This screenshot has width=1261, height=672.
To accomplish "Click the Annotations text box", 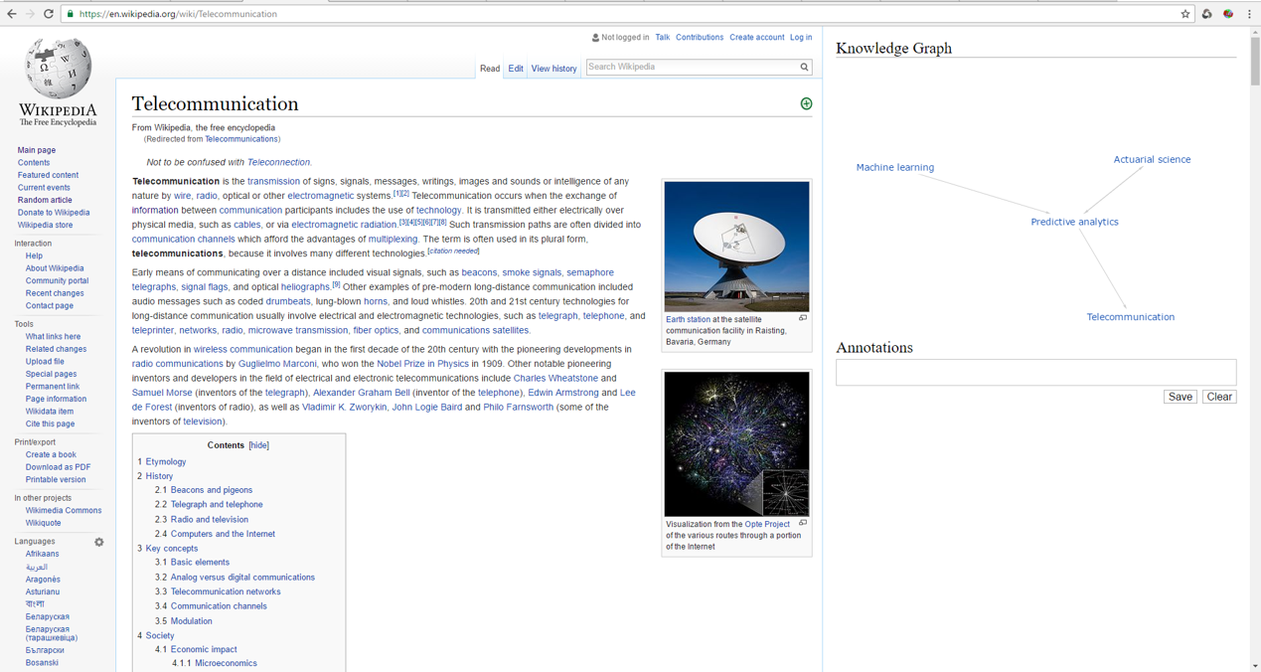I will click(x=1035, y=372).
